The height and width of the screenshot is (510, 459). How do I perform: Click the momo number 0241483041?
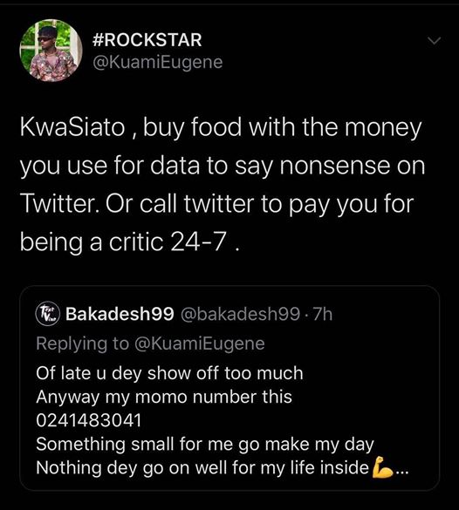(88, 420)
